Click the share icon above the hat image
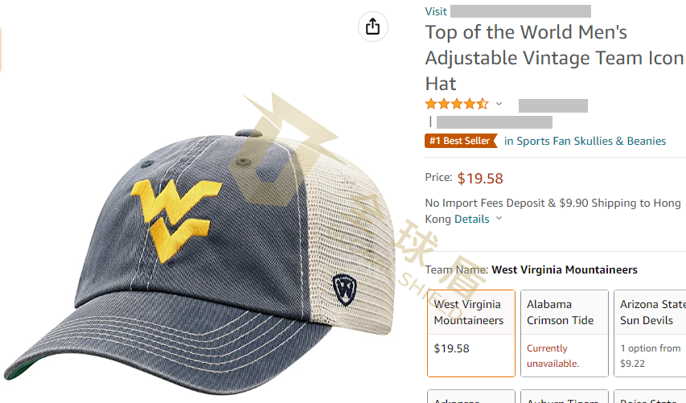The width and height of the screenshot is (686, 403). (372, 27)
